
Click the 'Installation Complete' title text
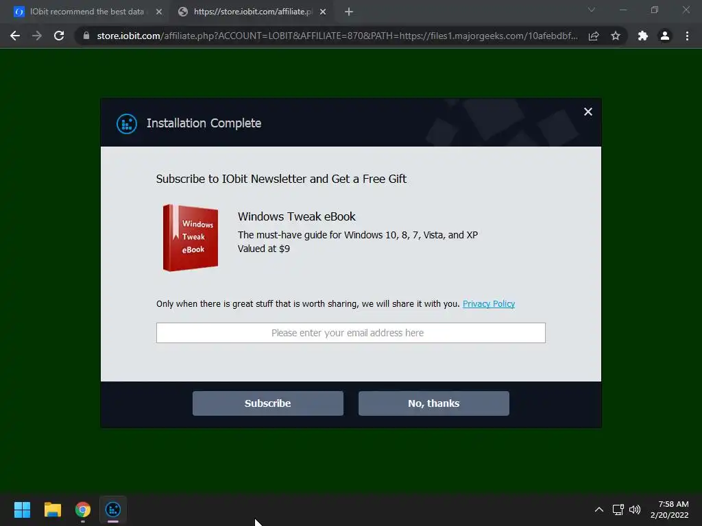coord(204,123)
